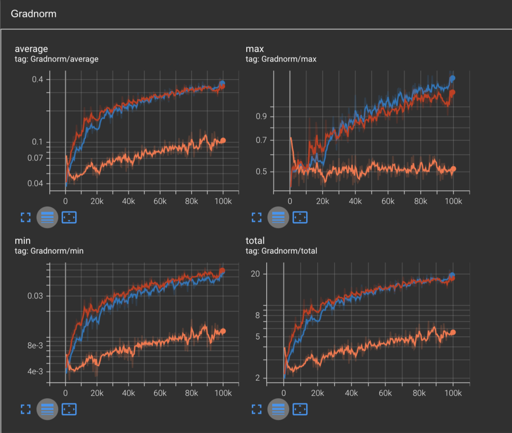Expand the total chart to full size

click(x=256, y=409)
